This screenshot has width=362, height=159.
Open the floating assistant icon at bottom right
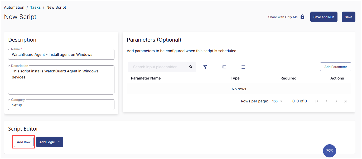point(329,151)
